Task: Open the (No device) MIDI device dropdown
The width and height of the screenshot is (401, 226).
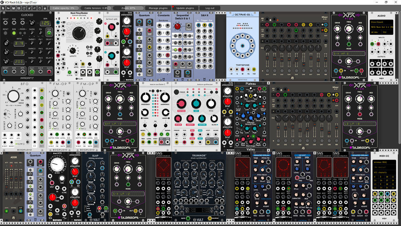Action: click(x=384, y=167)
